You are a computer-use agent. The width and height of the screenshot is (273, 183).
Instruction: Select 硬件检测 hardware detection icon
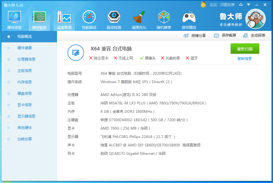coord(39,17)
